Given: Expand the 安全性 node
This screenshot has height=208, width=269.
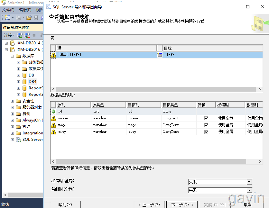Looking at the screenshot, I should click(x=12, y=101).
